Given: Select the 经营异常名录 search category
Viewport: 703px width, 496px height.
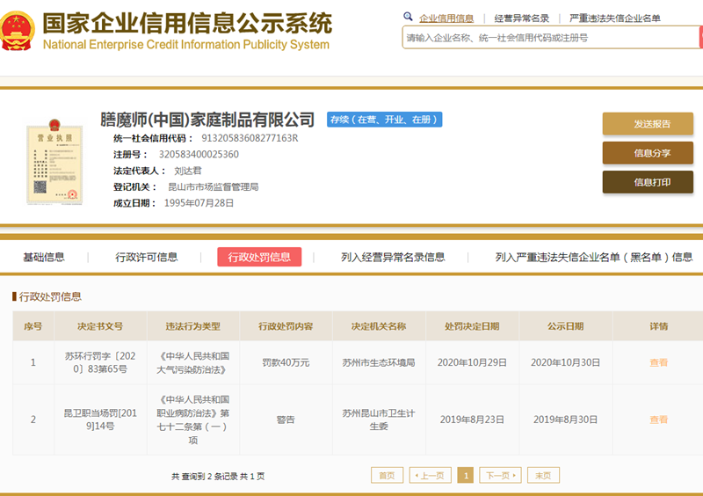Looking at the screenshot, I should [x=521, y=18].
